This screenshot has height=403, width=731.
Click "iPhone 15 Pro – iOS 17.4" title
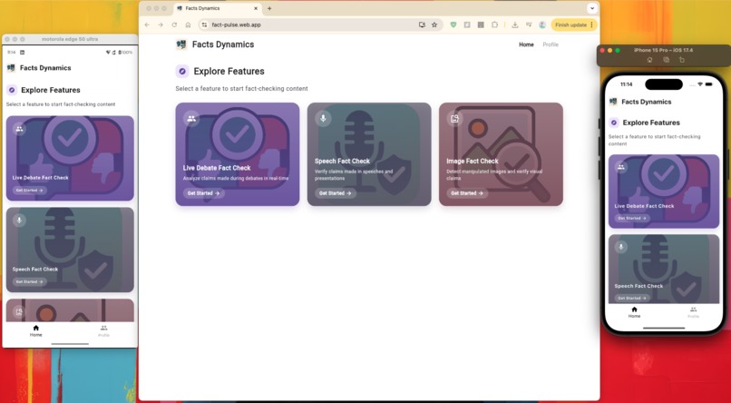point(663,50)
